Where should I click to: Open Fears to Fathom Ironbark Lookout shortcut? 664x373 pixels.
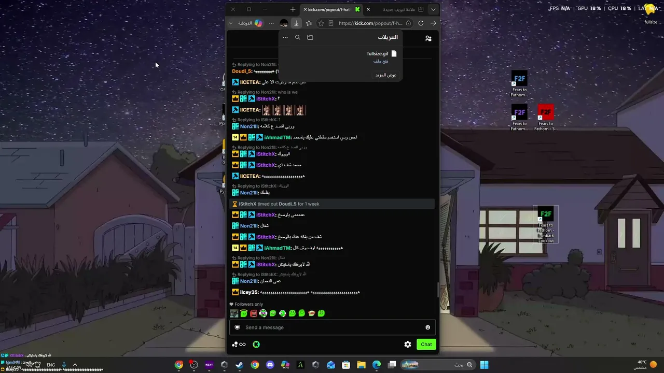546,225
